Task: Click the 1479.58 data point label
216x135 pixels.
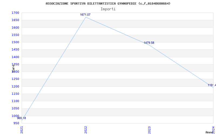Action: [x=149, y=43]
